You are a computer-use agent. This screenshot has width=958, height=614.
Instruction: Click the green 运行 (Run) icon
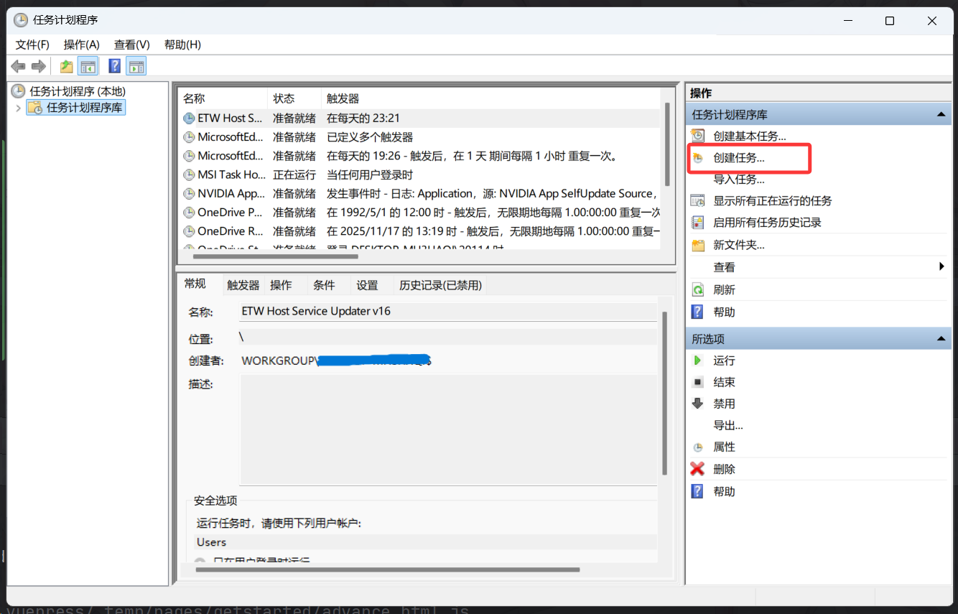697,361
